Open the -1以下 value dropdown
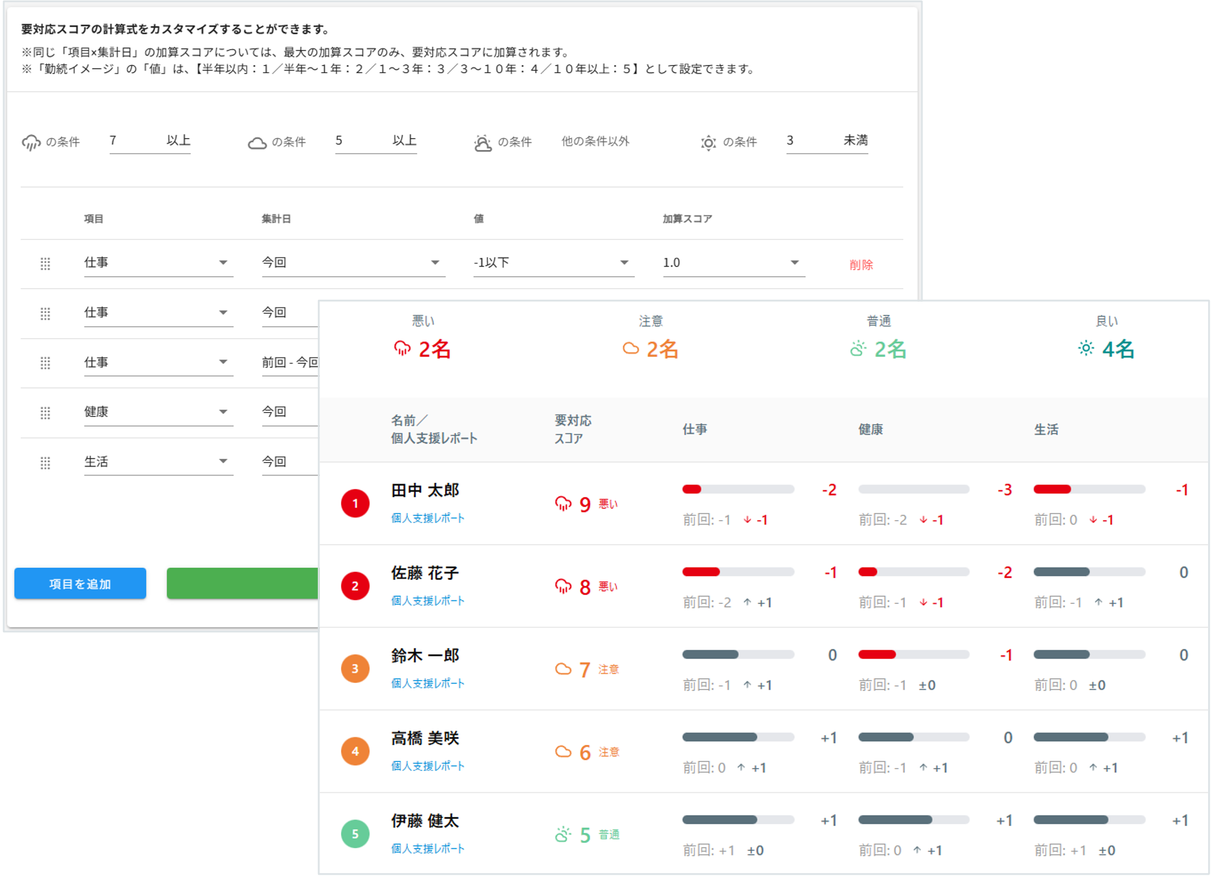This screenshot has width=1211, height=876. (553, 262)
